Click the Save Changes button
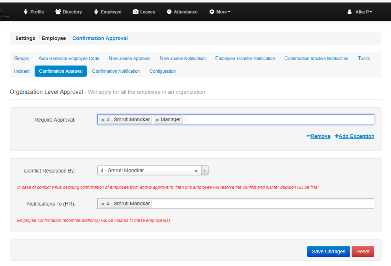Image resolution: width=391 pixels, height=266 pixels. 328,251
